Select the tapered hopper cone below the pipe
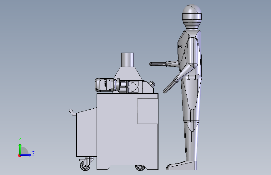Viewport: 271px width, 175px height. pyautogui.click(x=128, y=73)
